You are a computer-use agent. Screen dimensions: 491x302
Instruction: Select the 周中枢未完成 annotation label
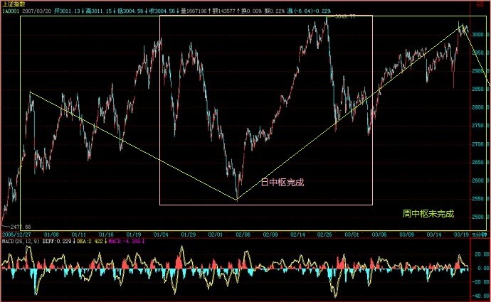point(428,213)
